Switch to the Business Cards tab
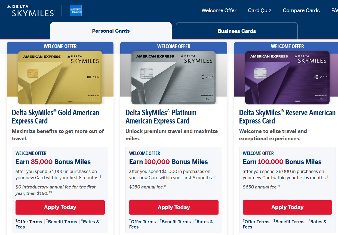 (x=236, y=31)
